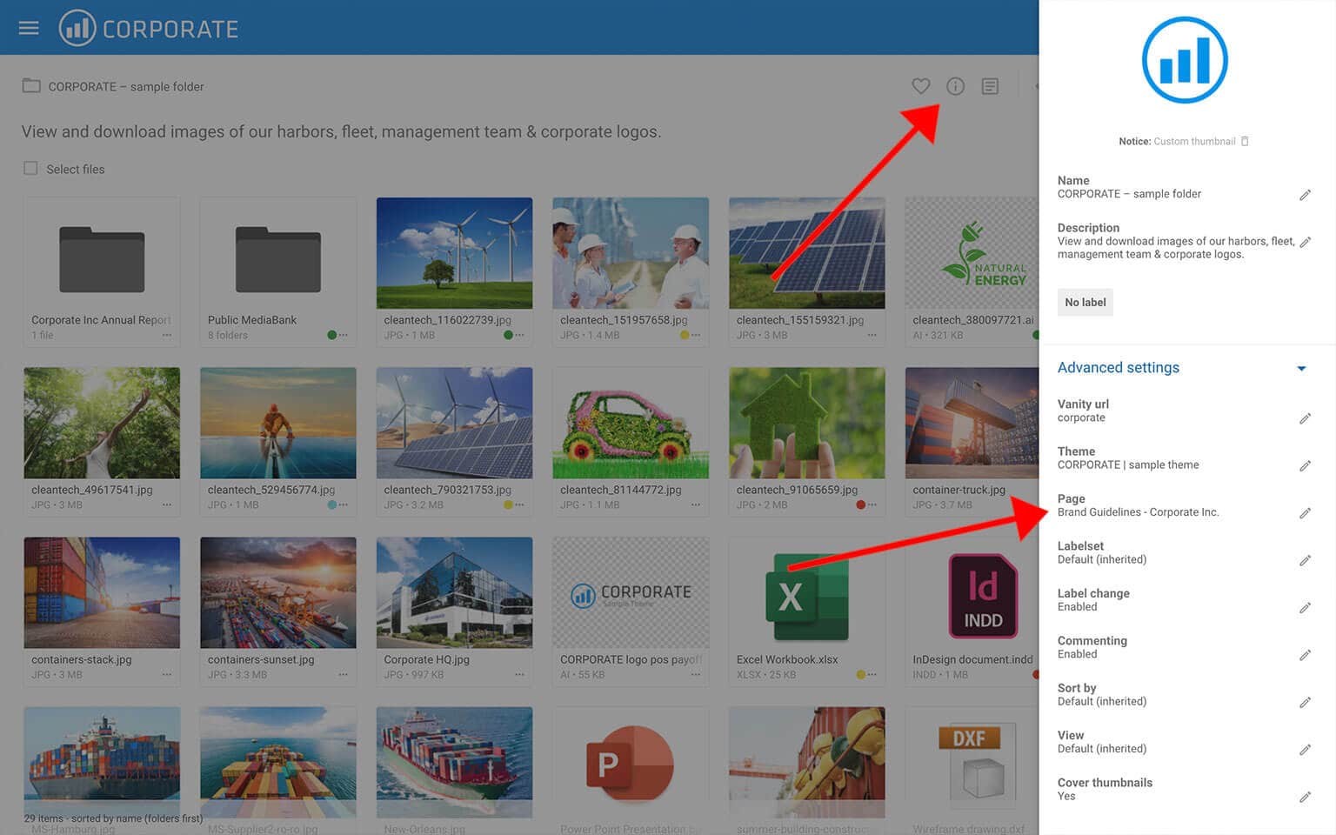Click the CORPORATE logo in header
Viewport: 1336px width, 835px height.
149,29
